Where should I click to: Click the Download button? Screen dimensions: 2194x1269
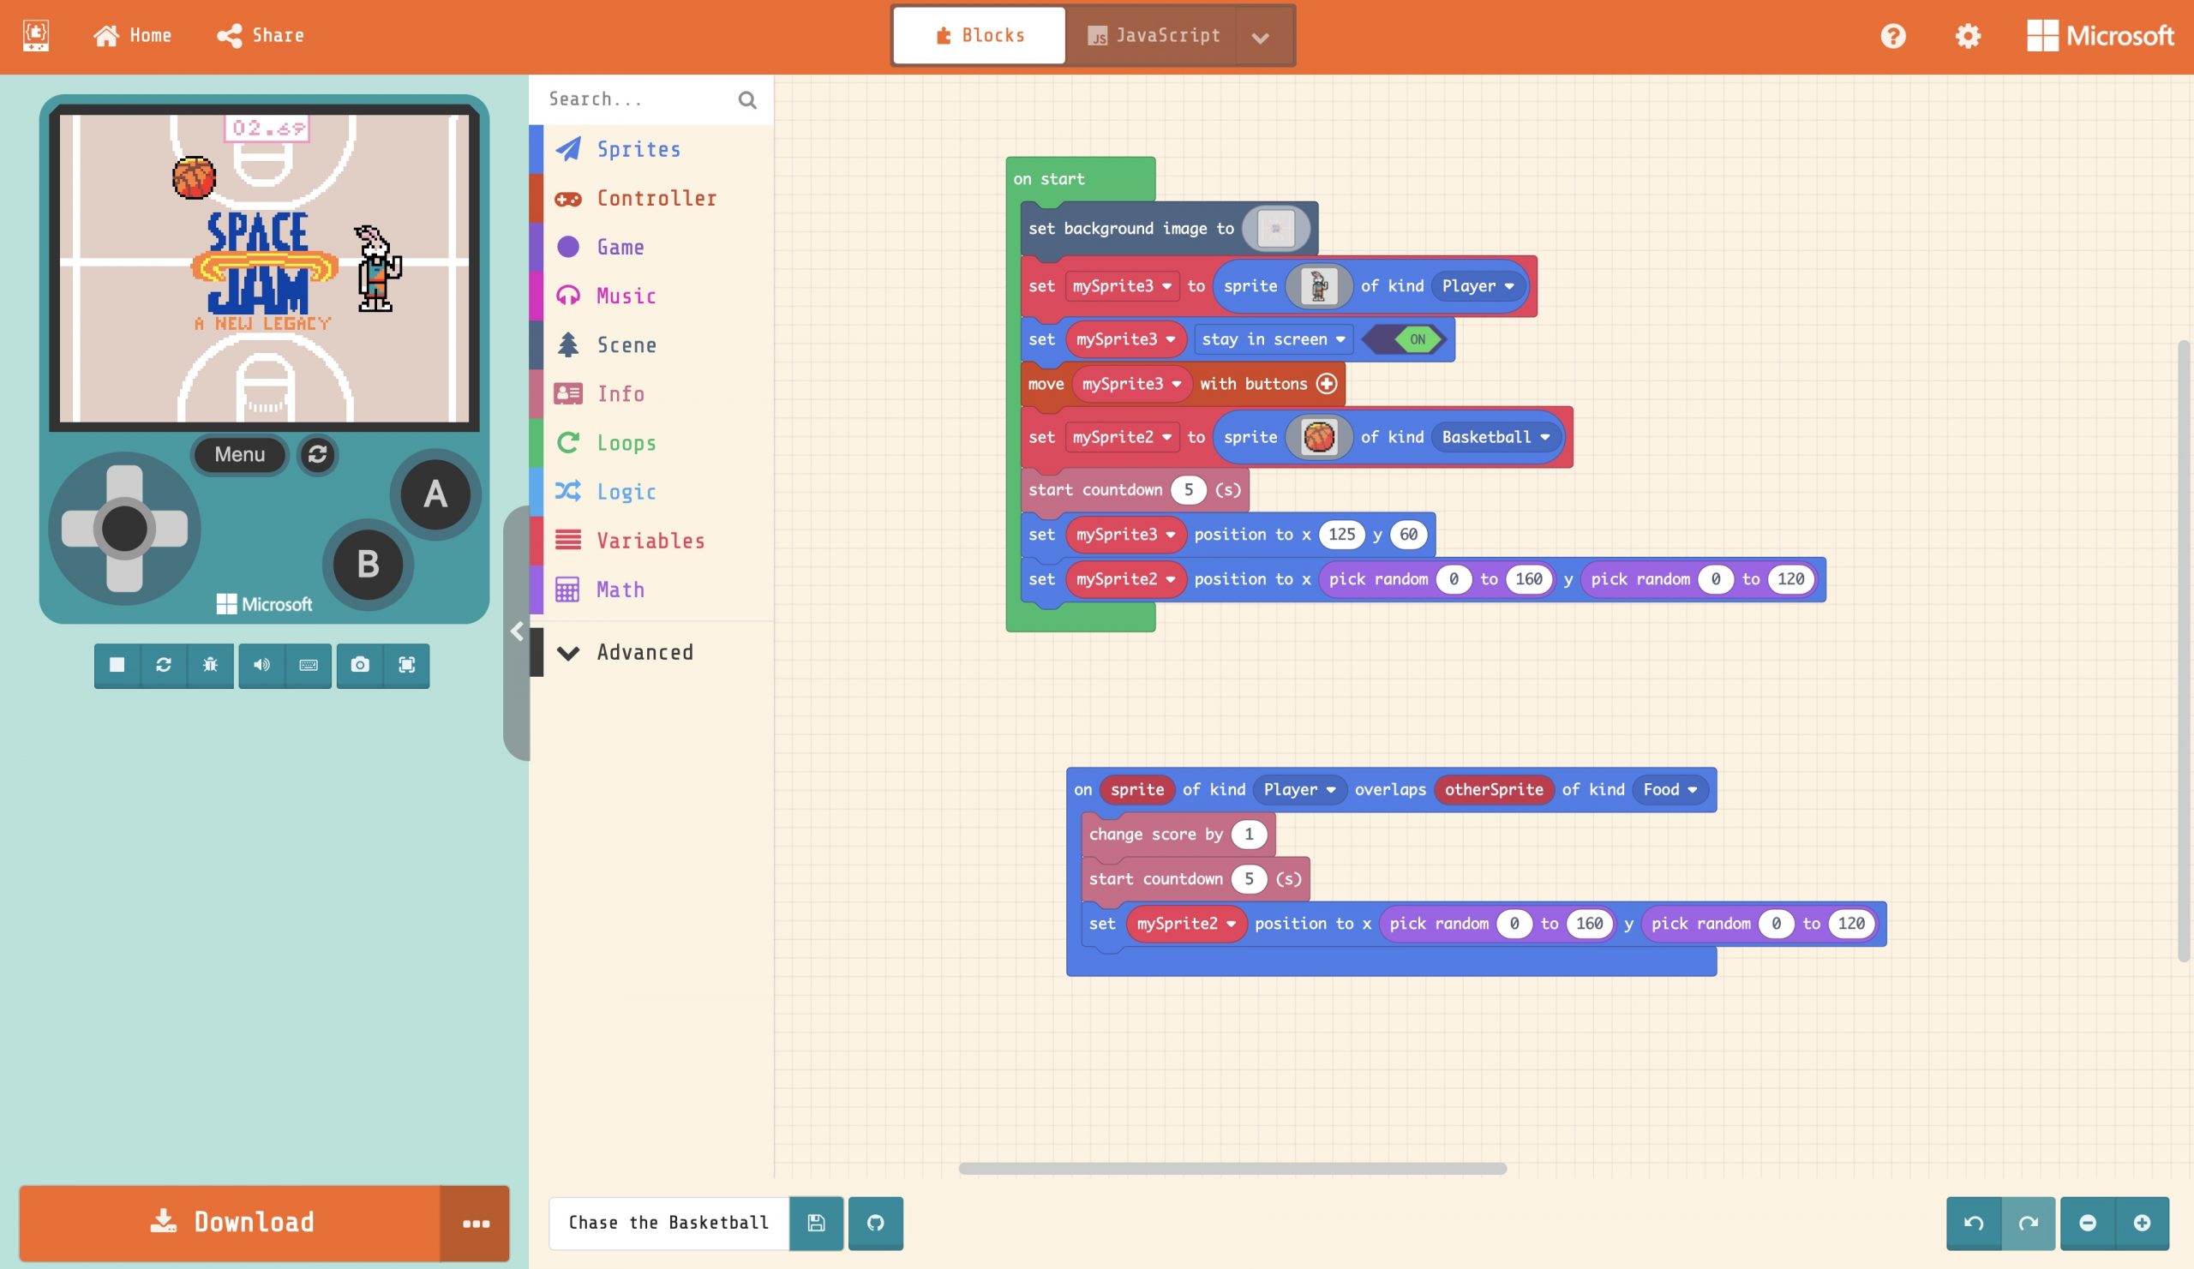pos(230,1223)
